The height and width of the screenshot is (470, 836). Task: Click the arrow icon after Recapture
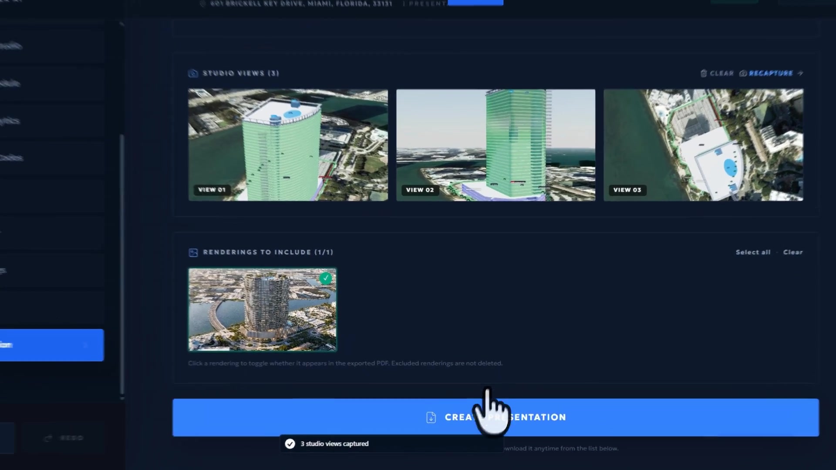[x=800, y=73]
